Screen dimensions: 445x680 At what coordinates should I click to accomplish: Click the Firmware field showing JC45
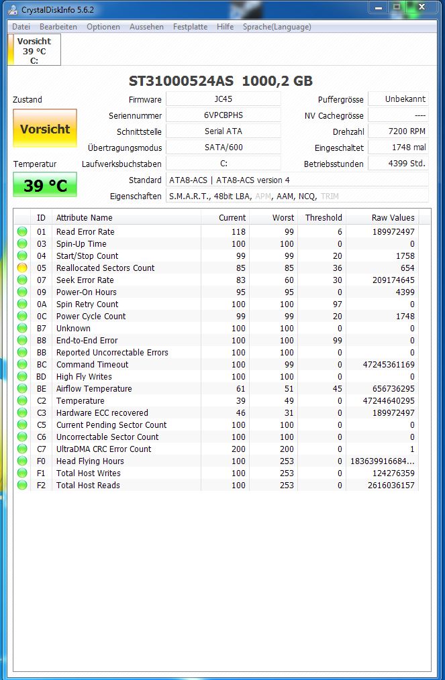click(223, 99)
